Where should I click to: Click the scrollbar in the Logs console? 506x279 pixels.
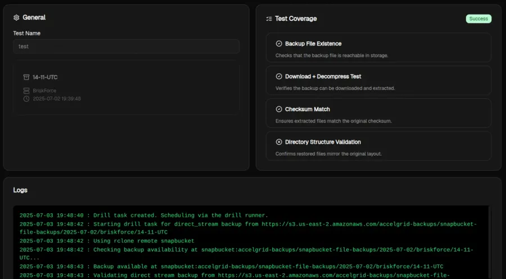pos(490,241)
